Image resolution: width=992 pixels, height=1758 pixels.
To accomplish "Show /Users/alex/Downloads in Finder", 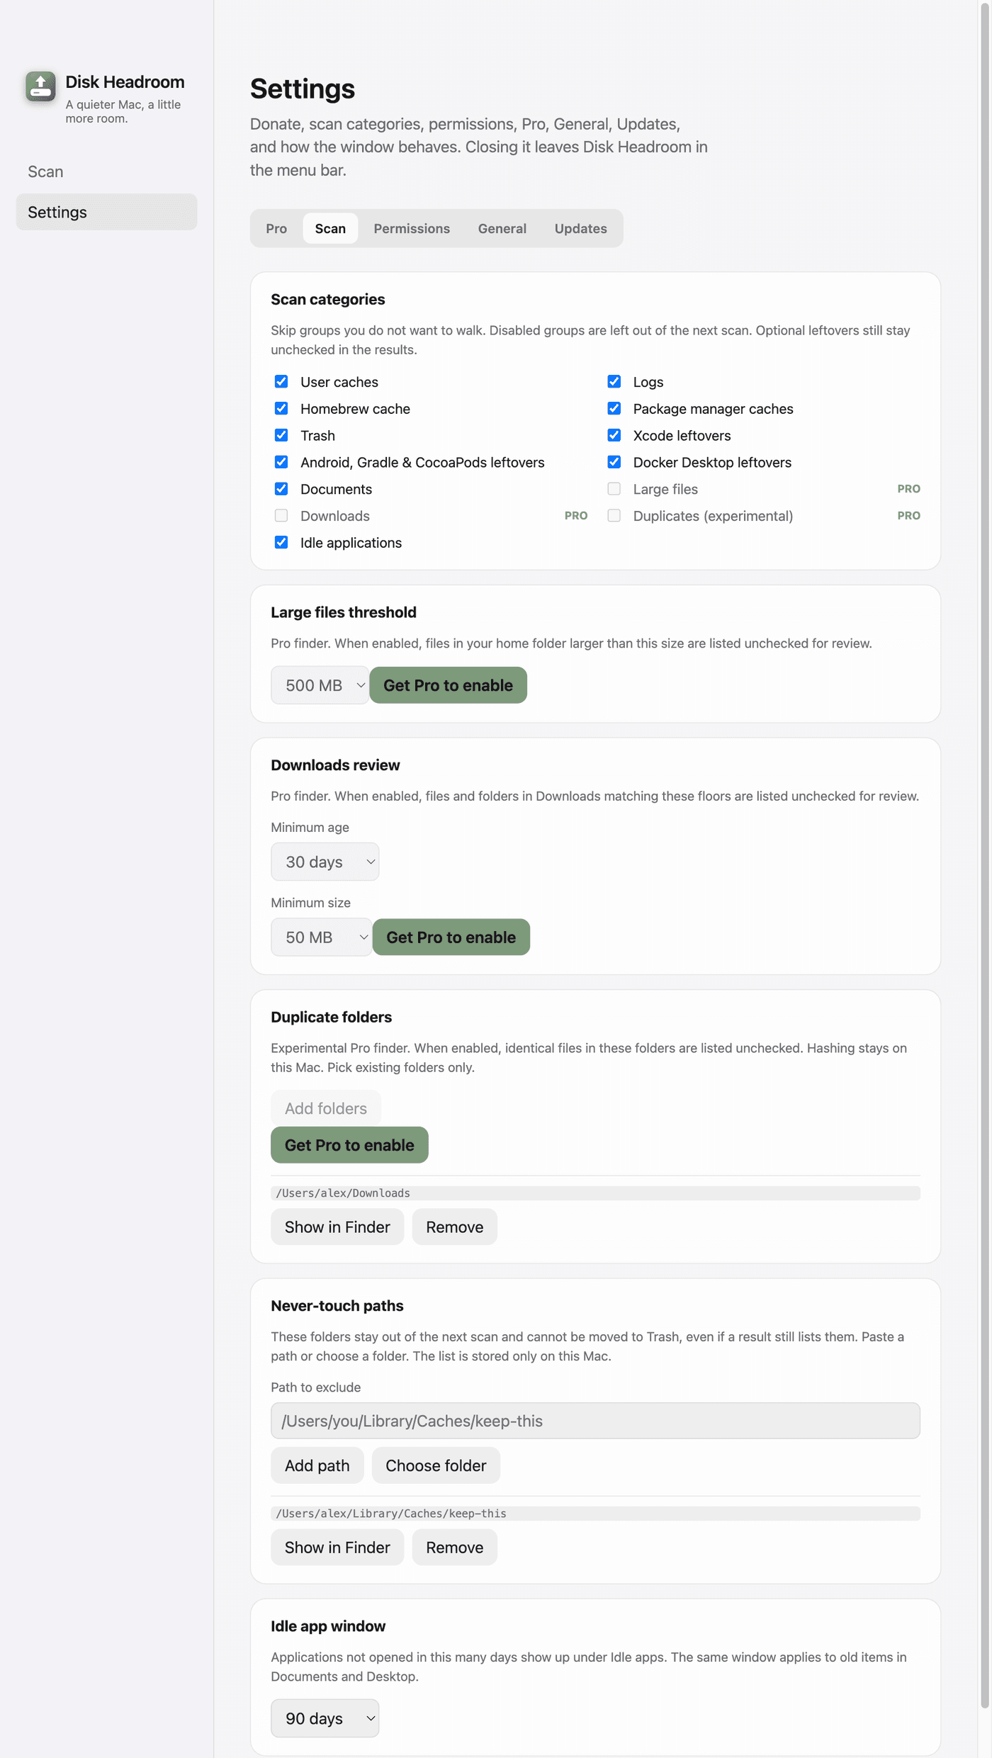I will (x=337, y=1227).
